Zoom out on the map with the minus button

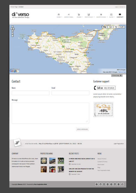click(12, 36)
